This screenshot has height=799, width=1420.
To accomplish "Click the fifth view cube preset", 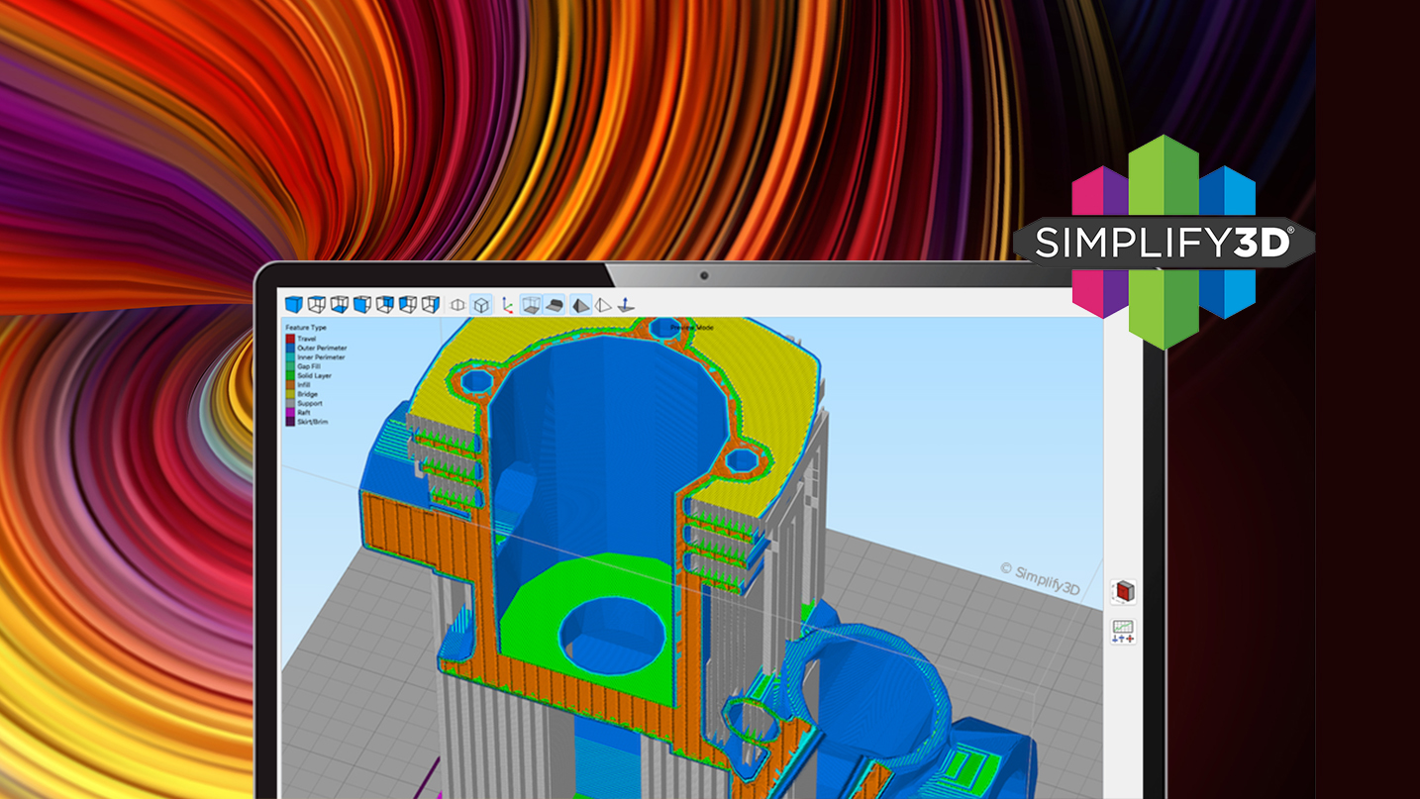I will click(385, 305).
